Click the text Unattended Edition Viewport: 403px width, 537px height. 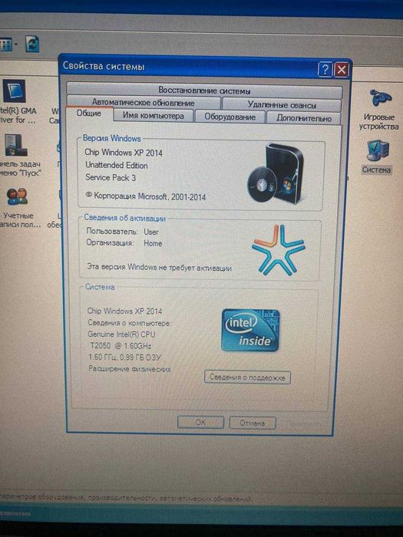[x=117, y=165]
